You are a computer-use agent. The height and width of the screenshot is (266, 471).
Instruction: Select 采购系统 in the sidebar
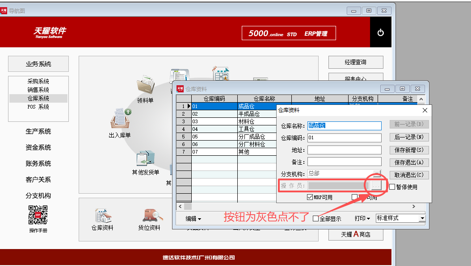[38, 81]
